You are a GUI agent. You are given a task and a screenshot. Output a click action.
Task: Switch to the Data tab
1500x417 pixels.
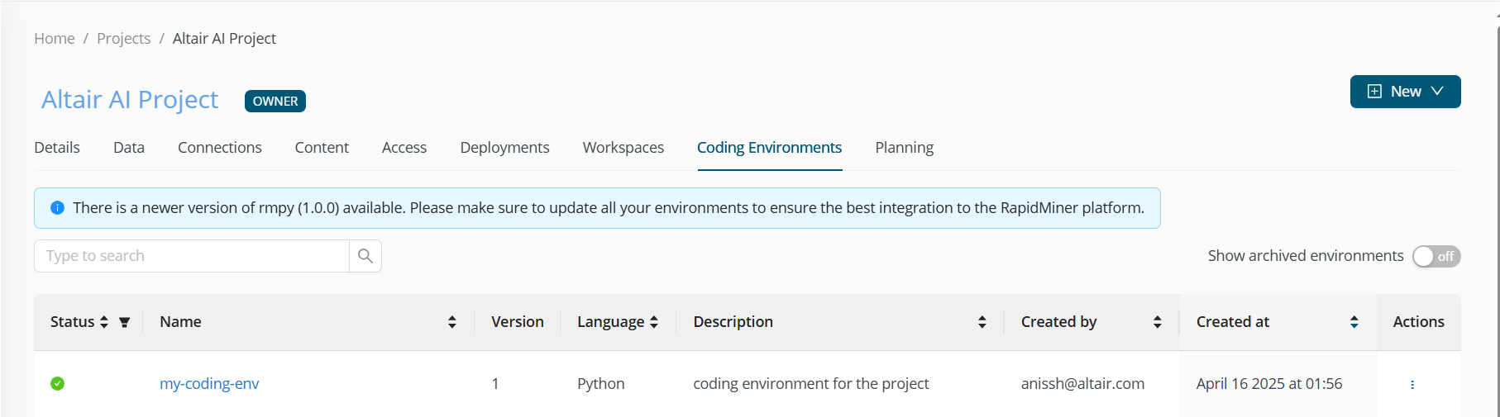click(x=129, y=147)
